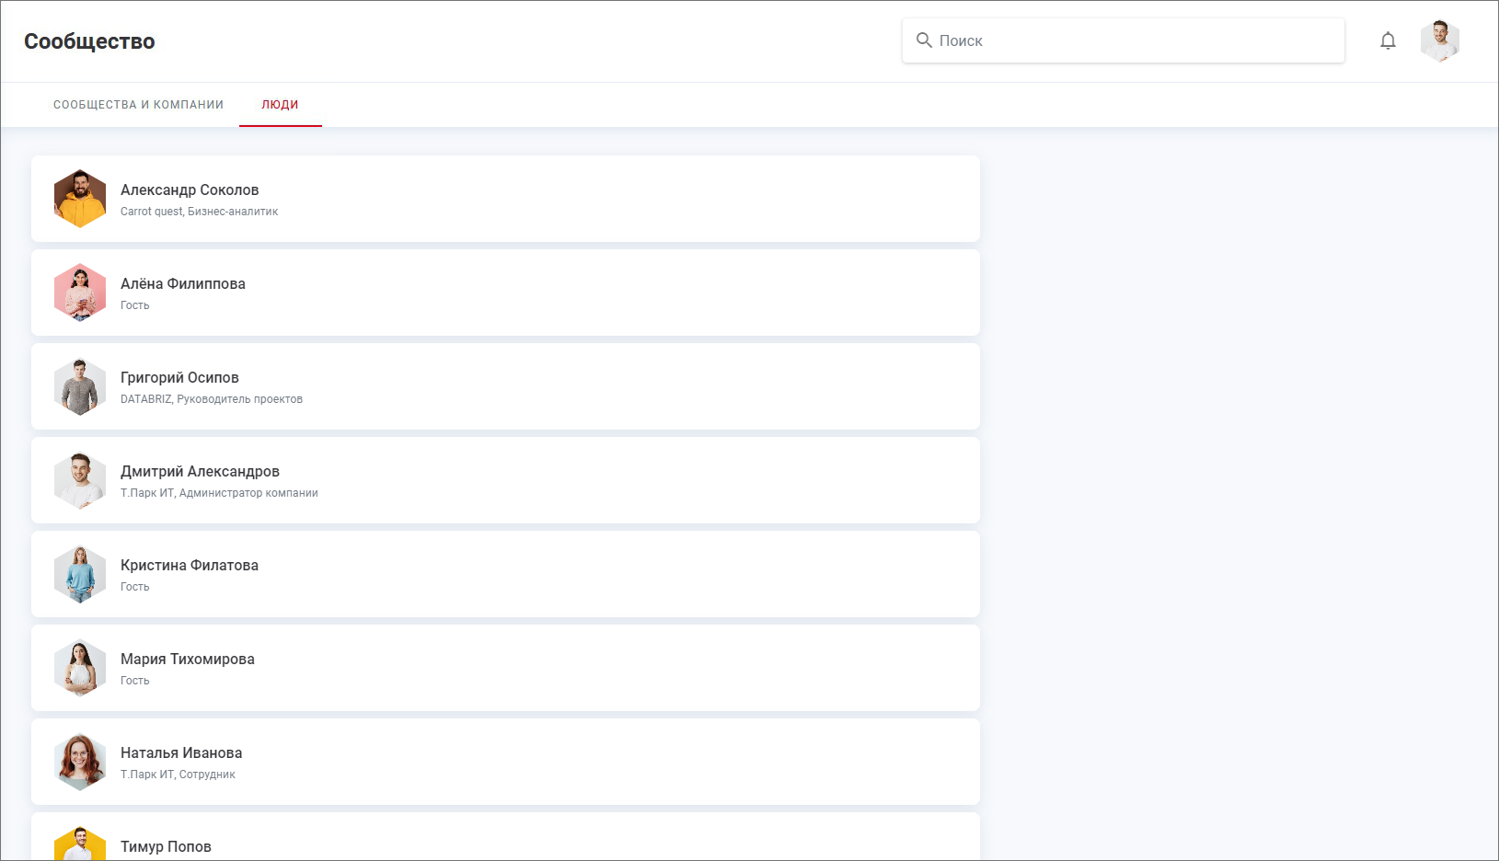
Task: Click the search magnifier icon
Action: pyautogui.click(x=924, y=40)
